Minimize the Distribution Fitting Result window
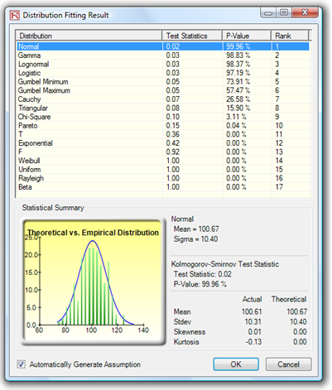Image resolution: width=332 pixels, height=390 pixels. coord(268,13)
